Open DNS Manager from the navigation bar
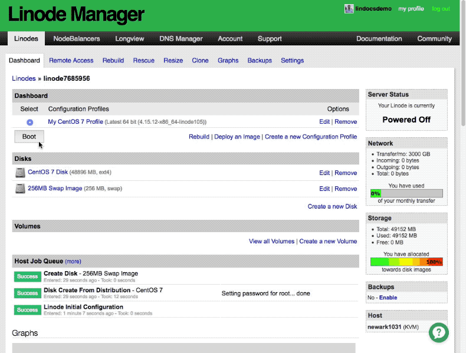This screenshot has height=353, width=466. pyautogui.click(x=181, y=39)
